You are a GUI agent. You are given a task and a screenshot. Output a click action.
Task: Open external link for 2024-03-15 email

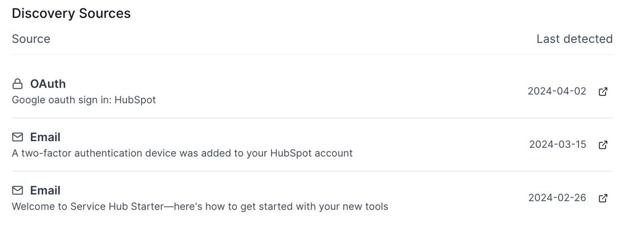pos(603,145)
